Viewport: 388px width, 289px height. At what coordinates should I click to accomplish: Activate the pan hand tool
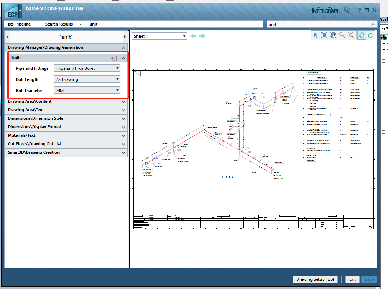pos(333,35)
